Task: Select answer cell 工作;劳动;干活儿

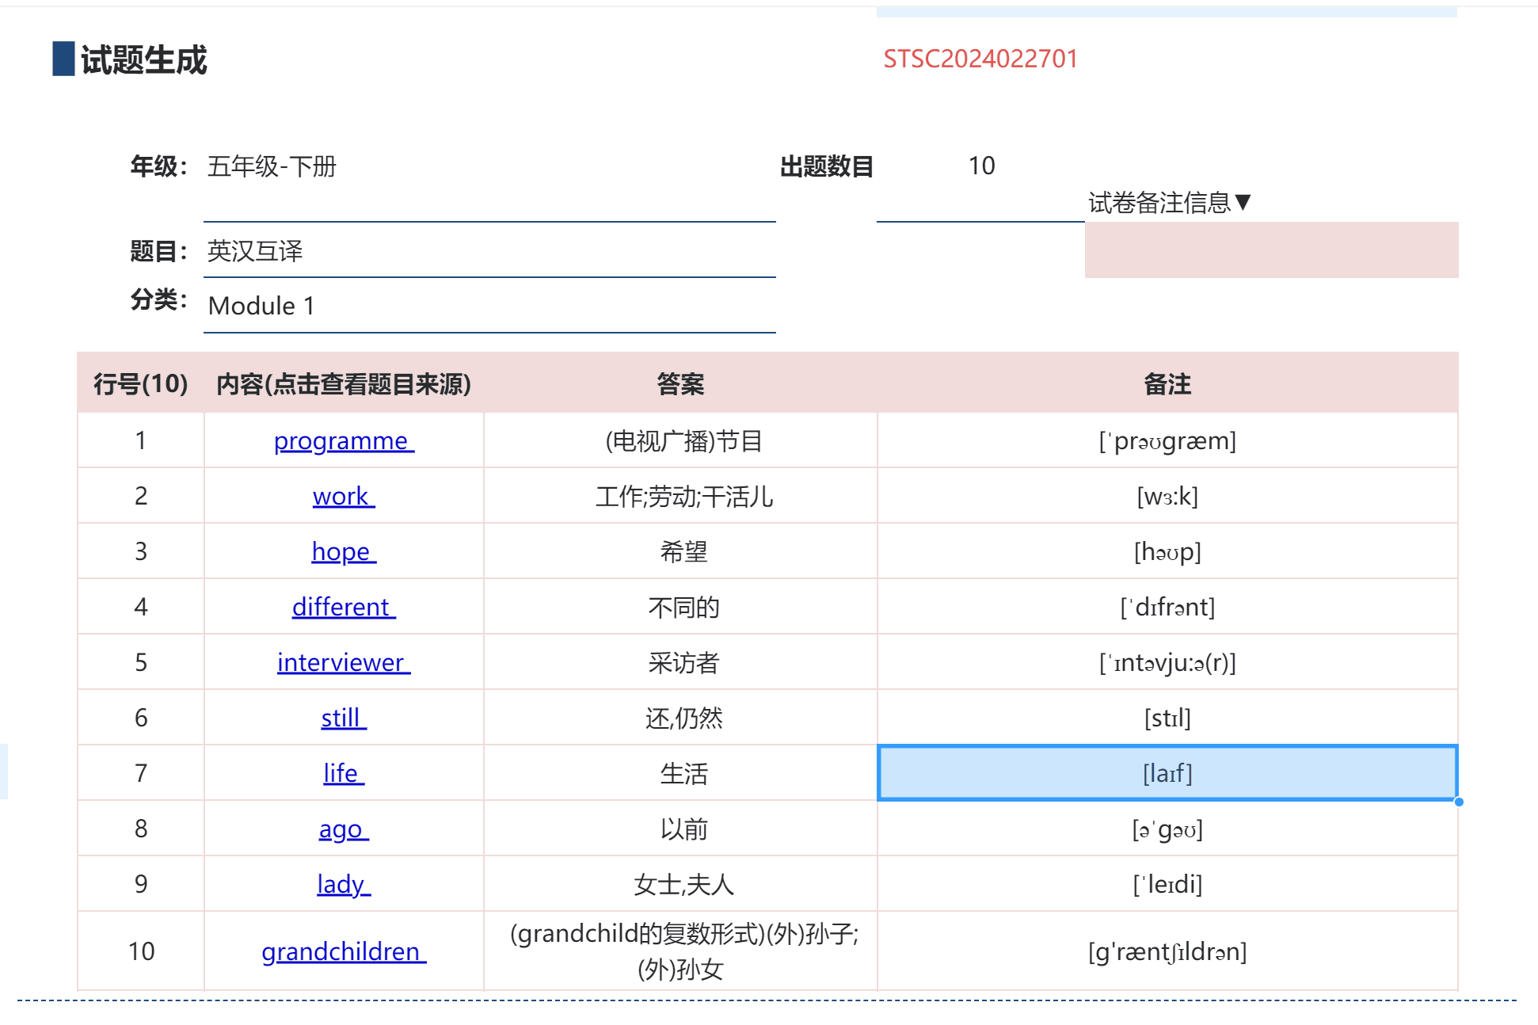Action: pyautogui.click(x=681, y=496)
